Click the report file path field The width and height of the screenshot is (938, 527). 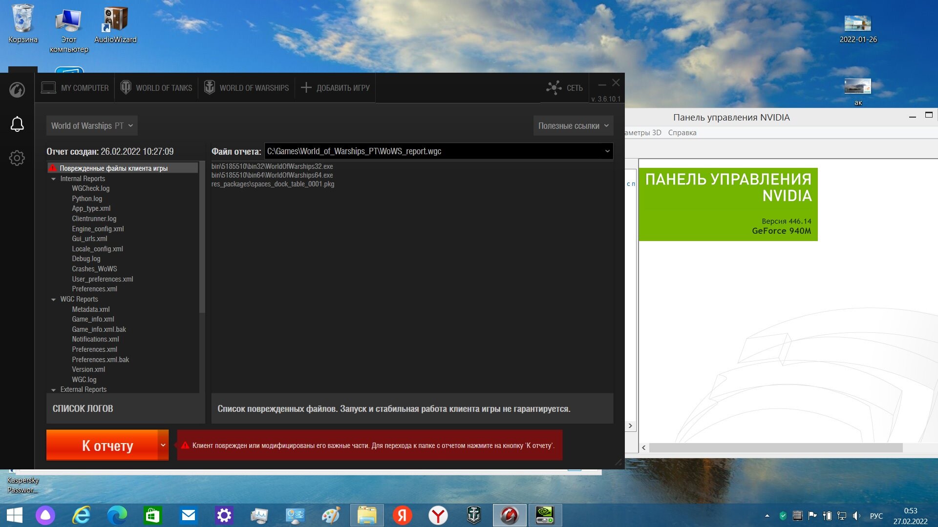pos(438,151)
